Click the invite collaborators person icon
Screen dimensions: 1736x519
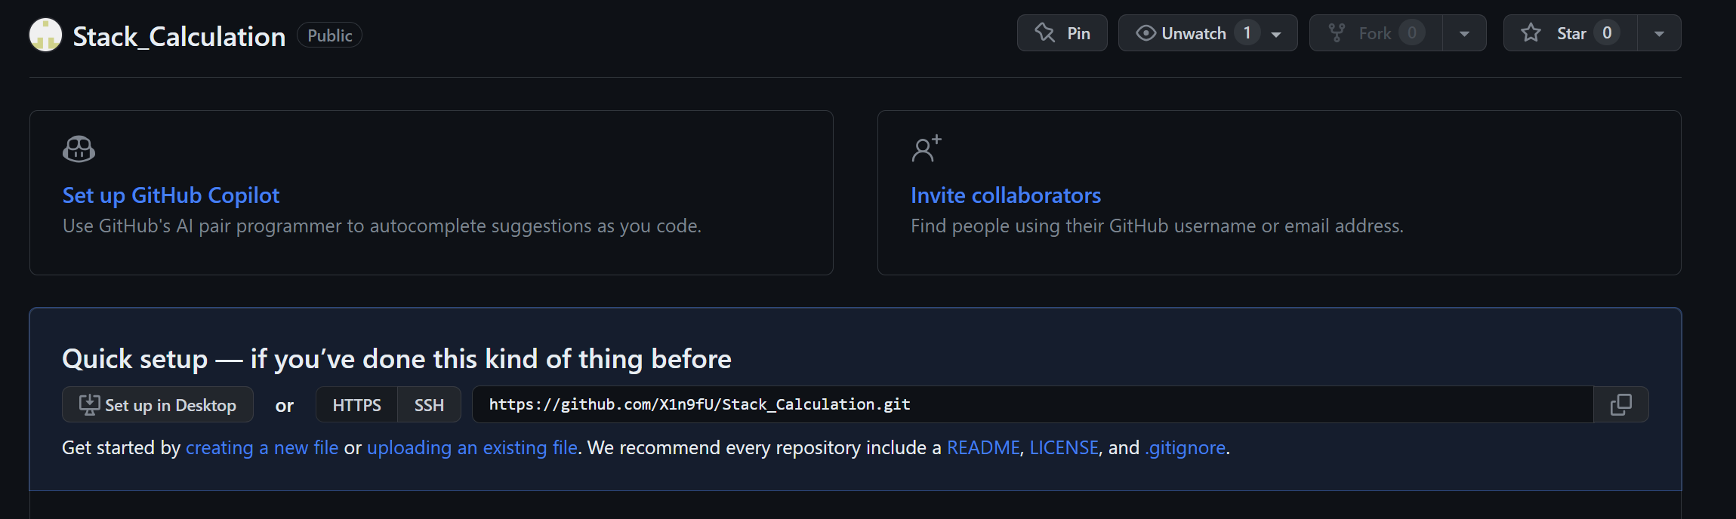926,149
